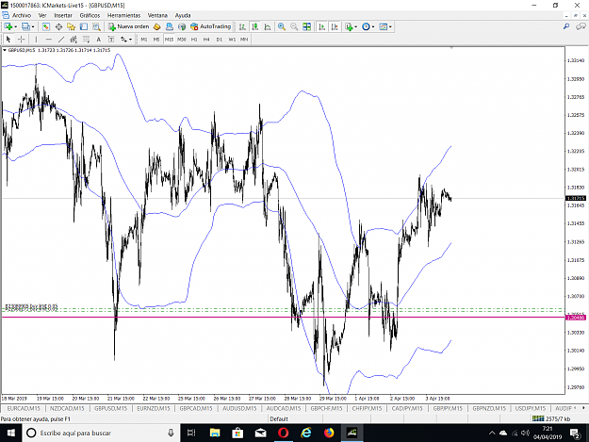Open the Profiles toolbar icon
The image size is (589, 442).
click(26, 26)
